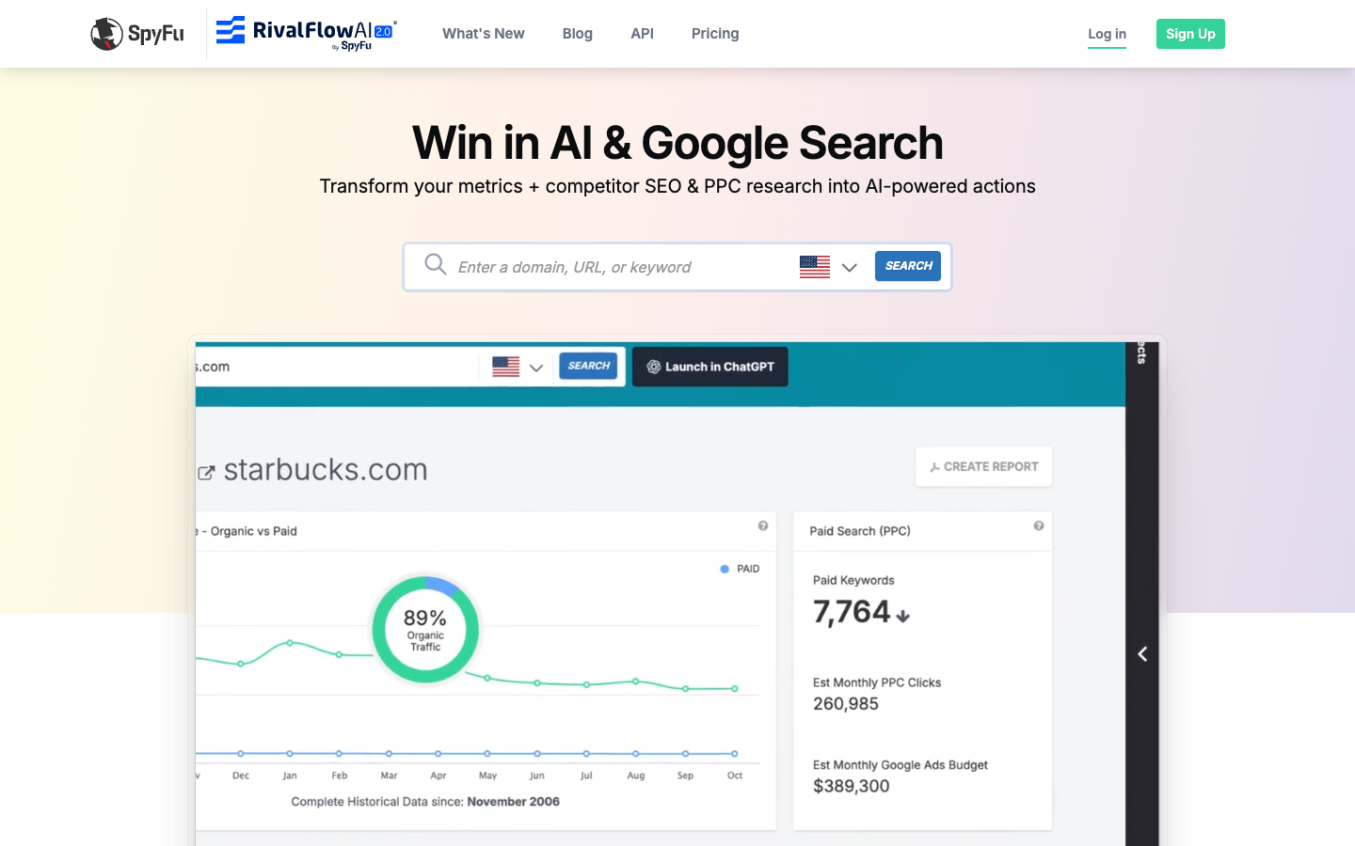This screenshot has height=846, width=1355.
Task: Open the What's New menu item
Action: pos(483,34)
